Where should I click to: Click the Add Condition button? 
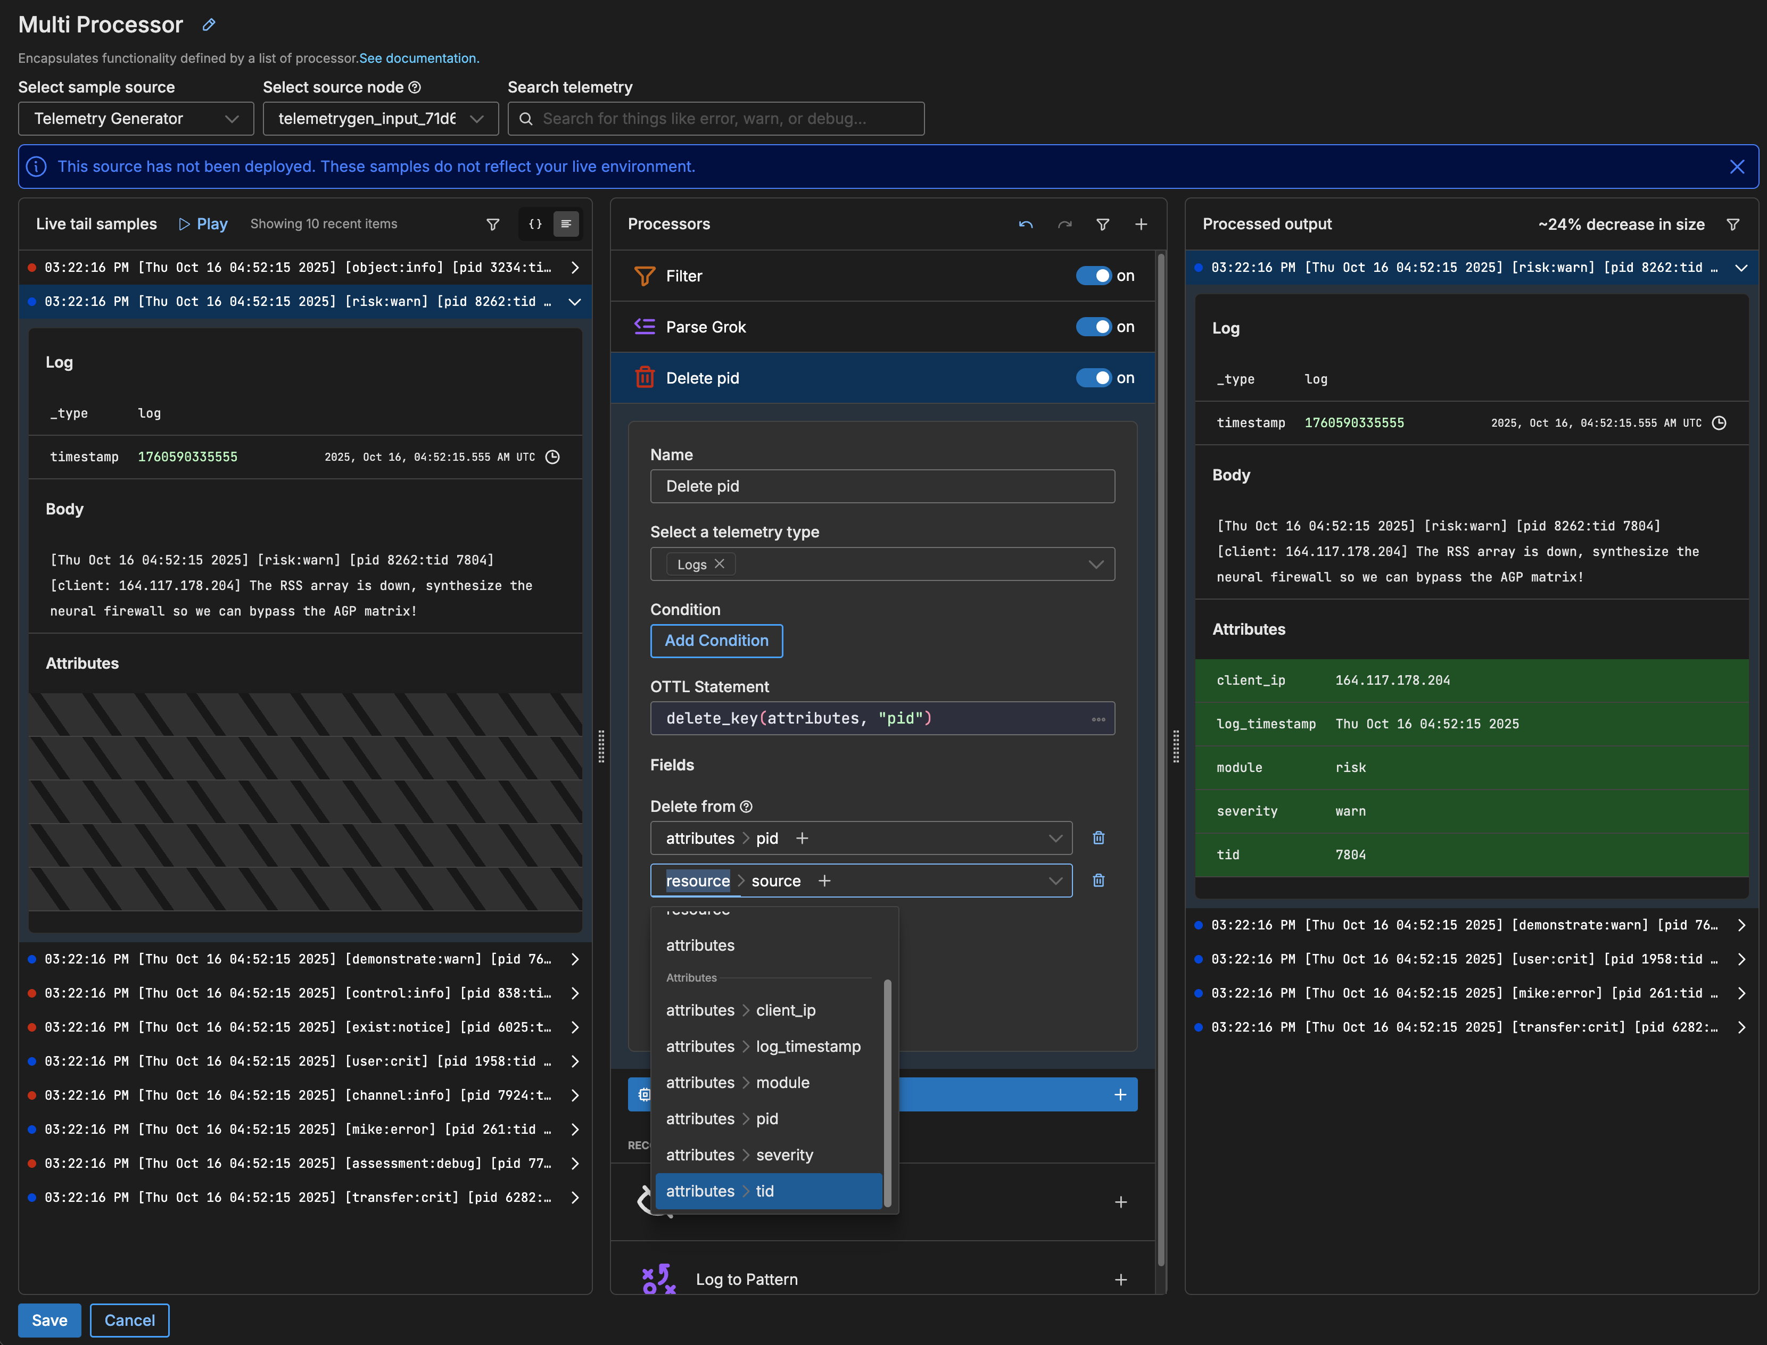click(x=716, y=641)
